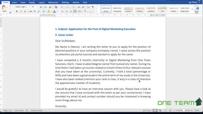Click the Cut scissors icon
The image size is (203, 114).
coord(10,6)
